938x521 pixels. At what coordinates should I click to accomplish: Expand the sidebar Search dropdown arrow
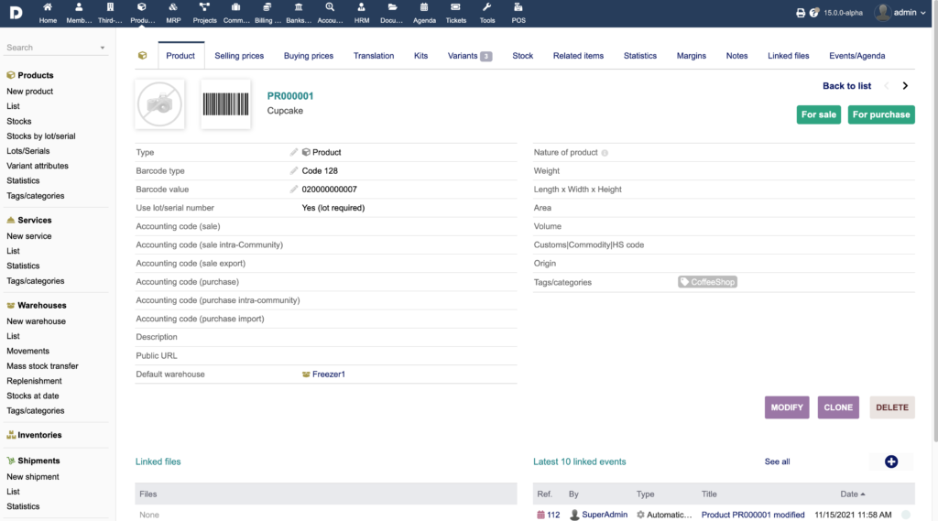(103, 48)
